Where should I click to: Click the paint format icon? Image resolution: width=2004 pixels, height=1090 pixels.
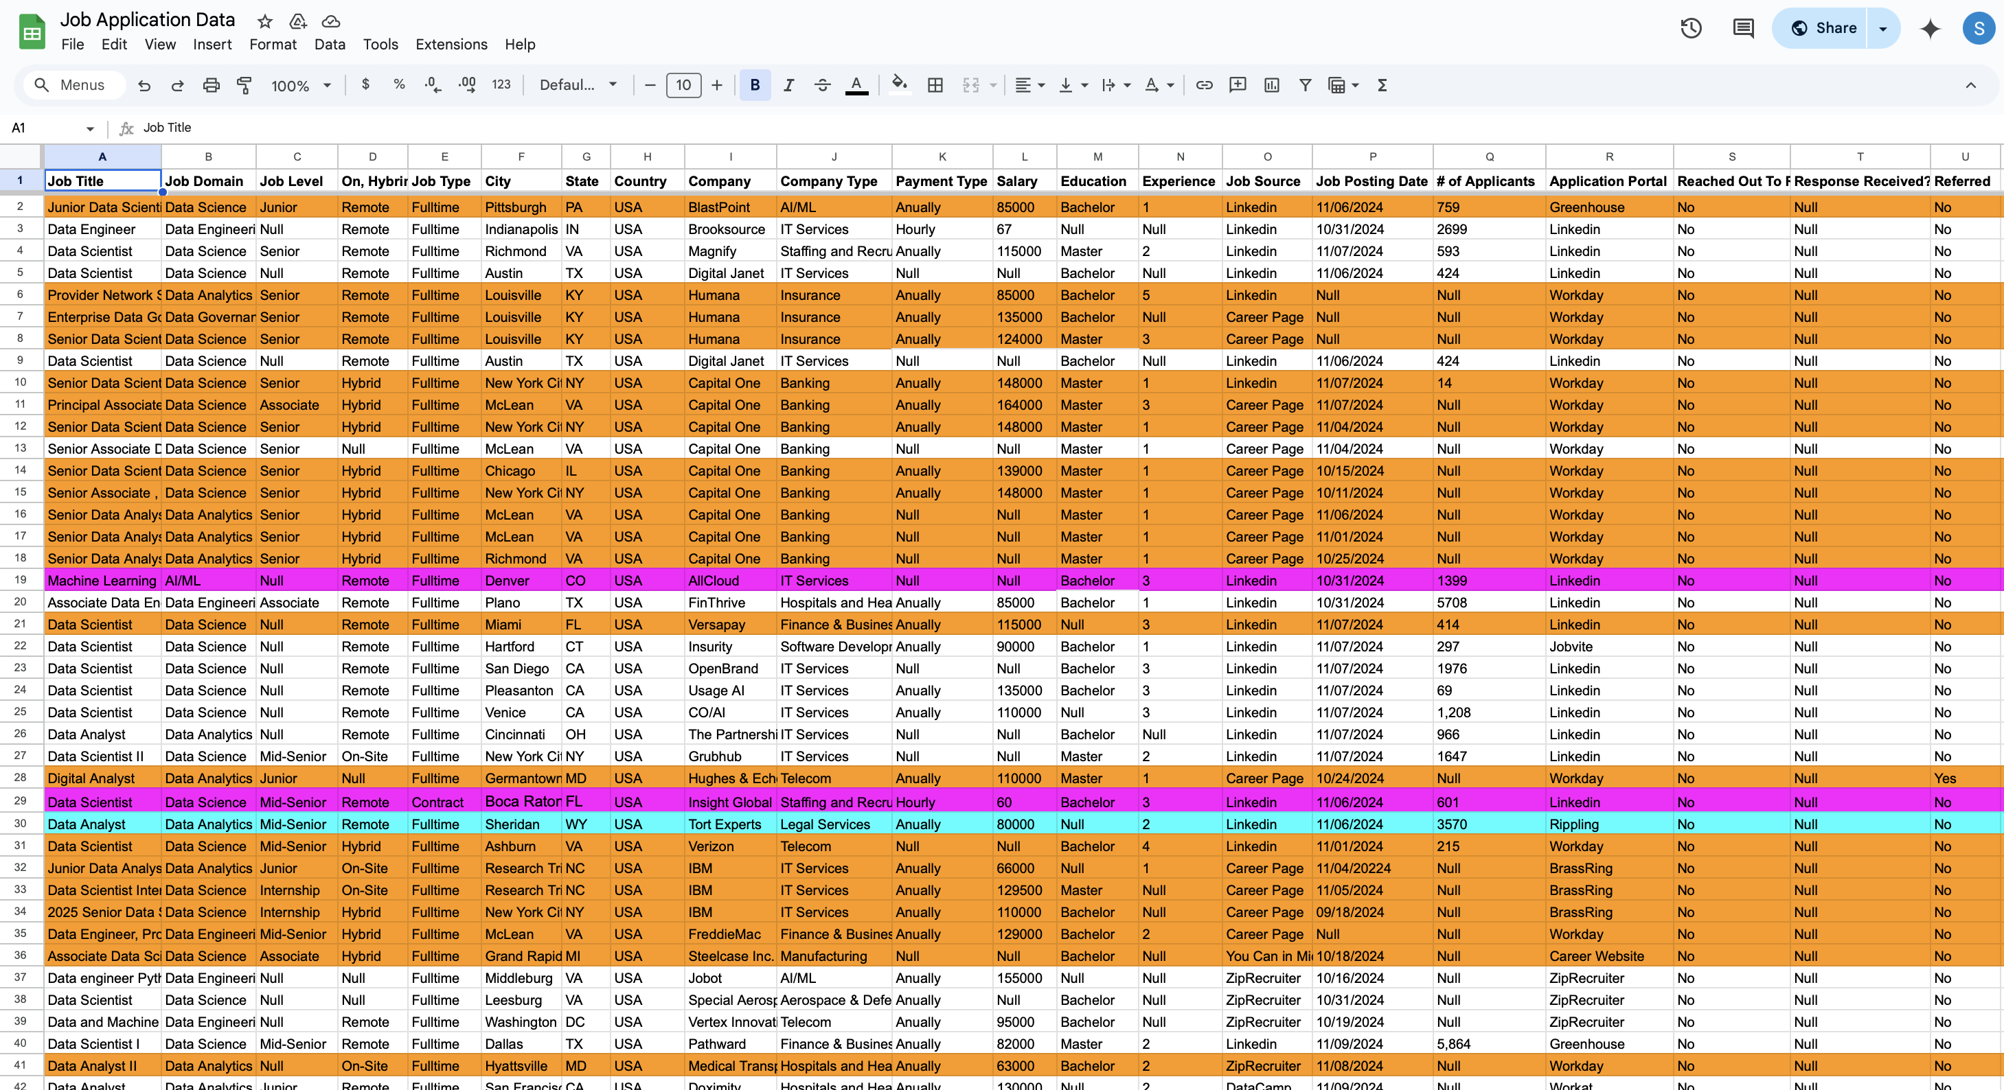pyautogui.click(x=244, y=86)
